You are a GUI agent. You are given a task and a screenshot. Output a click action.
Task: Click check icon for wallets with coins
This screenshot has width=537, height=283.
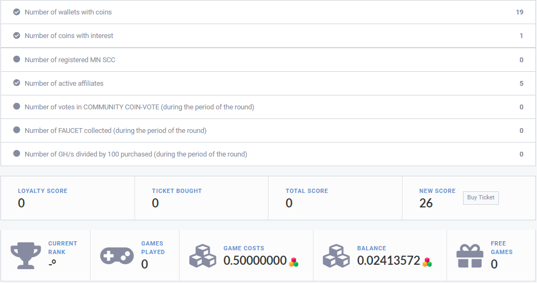coord(17,12)
